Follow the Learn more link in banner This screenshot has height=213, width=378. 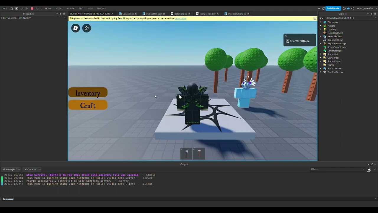(x=180, y=18)
